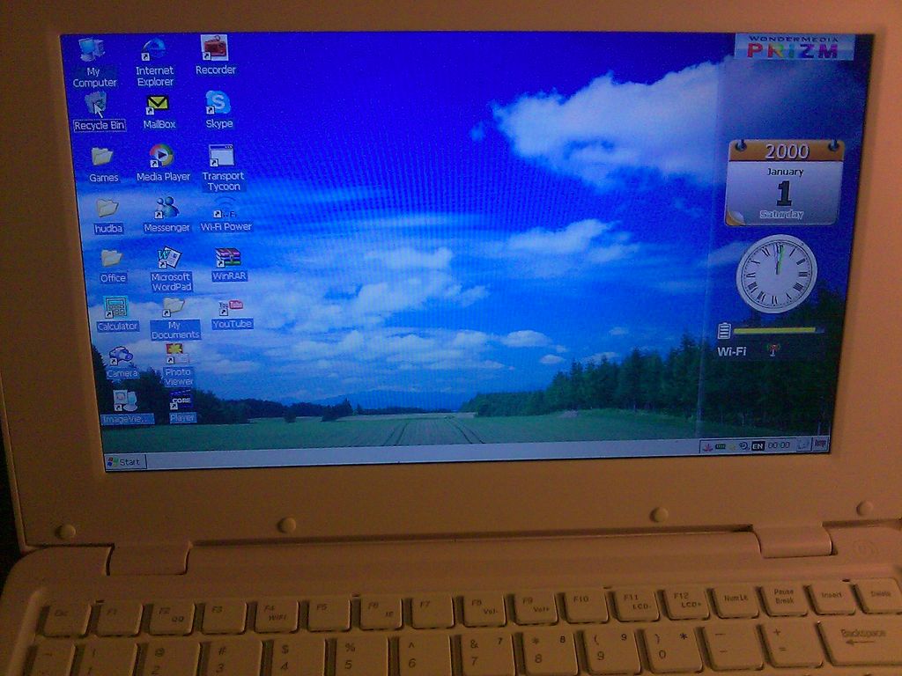Click the battery level bar in the sidebar

[x=777, y=331]
